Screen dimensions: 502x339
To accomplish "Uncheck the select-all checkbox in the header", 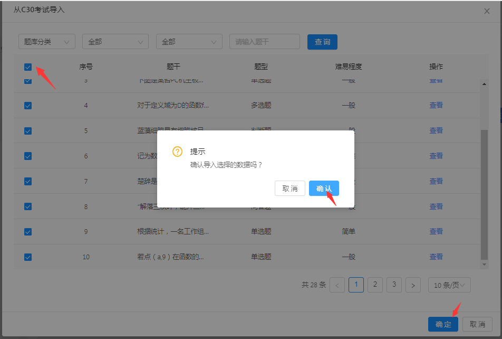I will 27,67.
